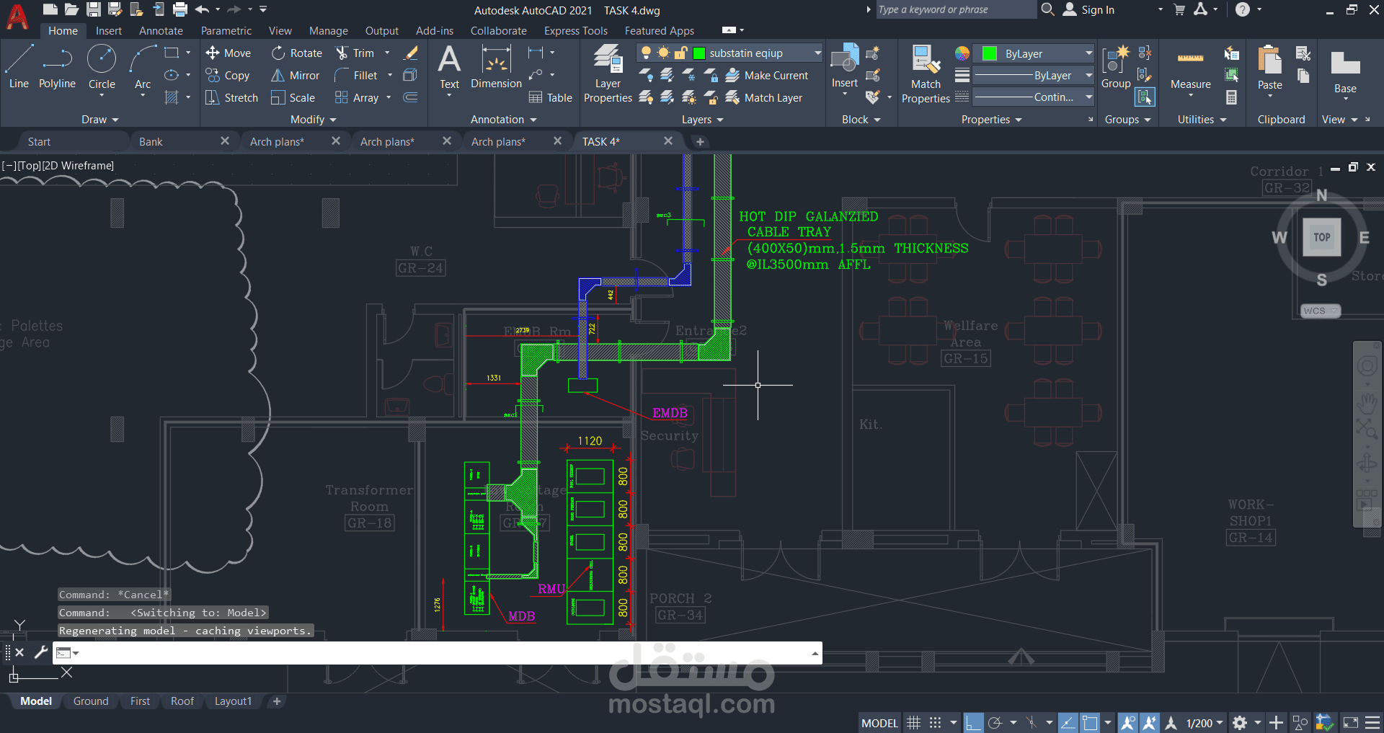Choose the Mirror modify tool
The height and width of the screenshot is (733, 1384).
click(295, 76)
